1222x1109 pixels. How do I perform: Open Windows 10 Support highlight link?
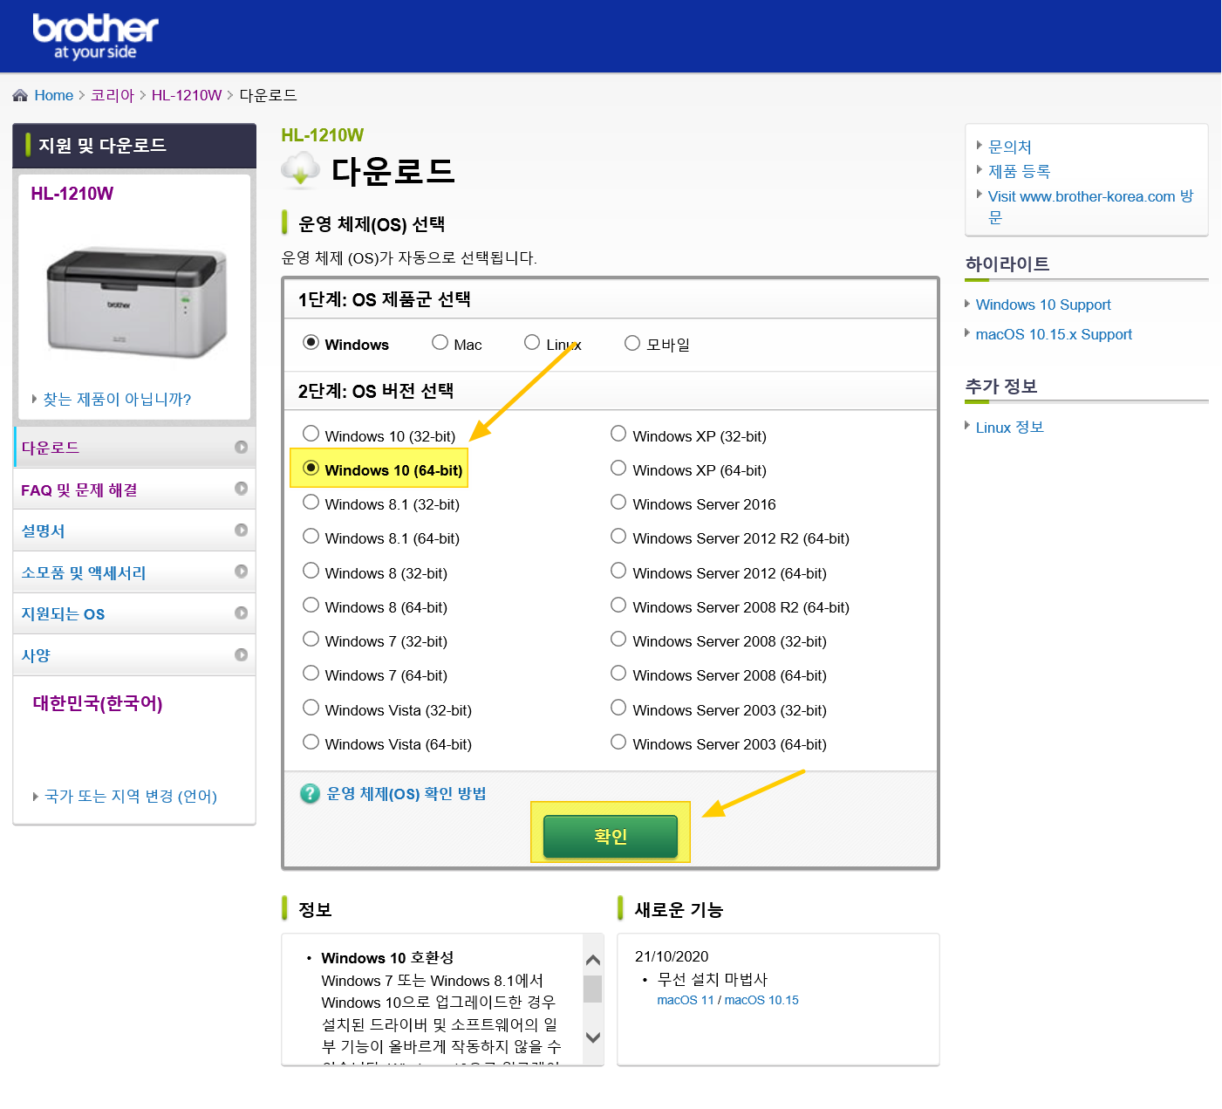coord(1043,305)
